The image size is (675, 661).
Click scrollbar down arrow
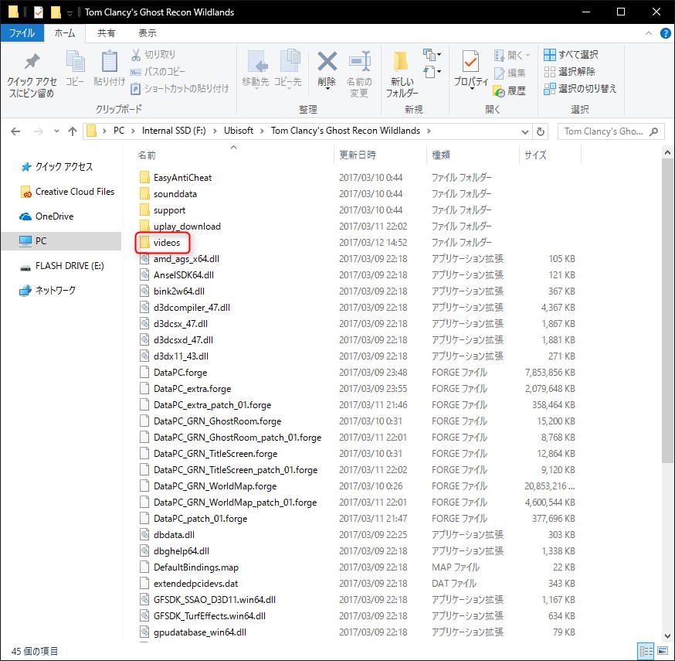(x=667, y=636)
